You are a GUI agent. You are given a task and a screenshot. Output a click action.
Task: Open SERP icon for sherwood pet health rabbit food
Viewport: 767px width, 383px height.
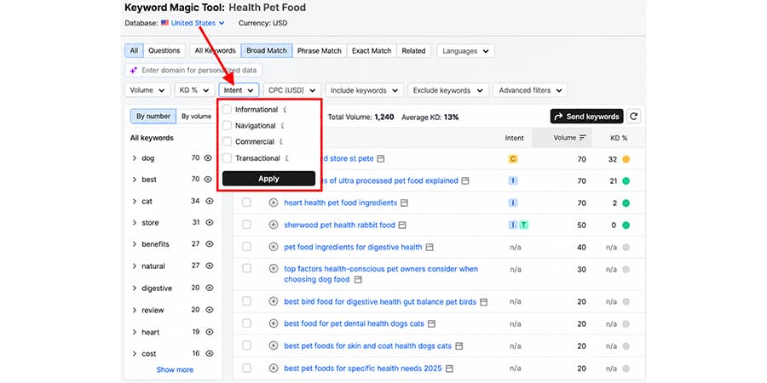pyautogui.click(x=402, y=226)
